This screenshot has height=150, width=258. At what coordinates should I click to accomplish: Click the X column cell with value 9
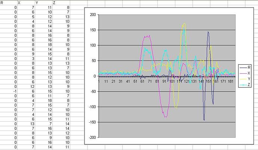pyautogui.click(x=26, y=54)
